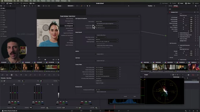Switch to the Color page icon
Screen dimensions: 200x112
pos(109,111)
